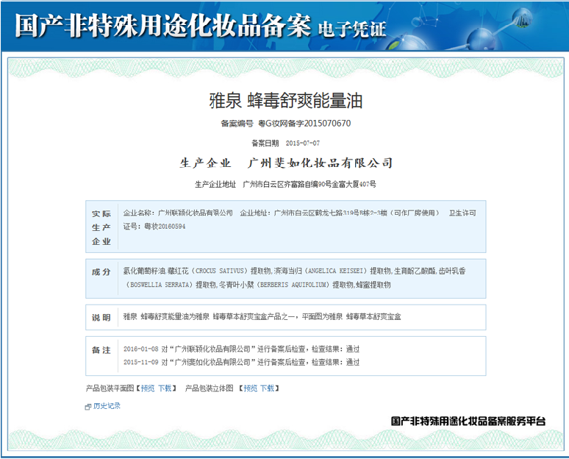
Task: Select manufacturer 广州斐如化妆品有限公司
Action: (x=320, y=163)
